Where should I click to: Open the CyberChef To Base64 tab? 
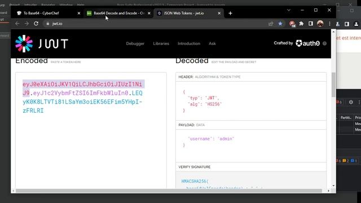click(49, 13)
